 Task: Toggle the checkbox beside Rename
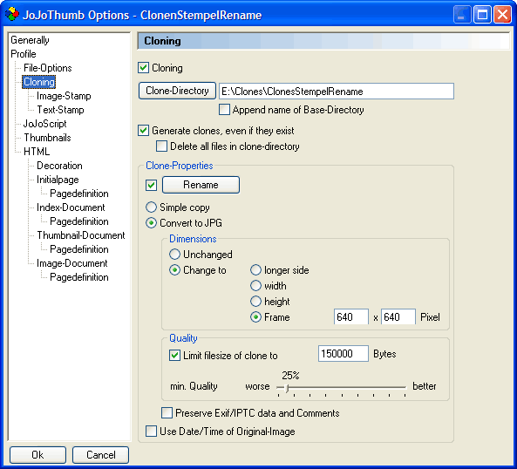click(x=151, y=185)
